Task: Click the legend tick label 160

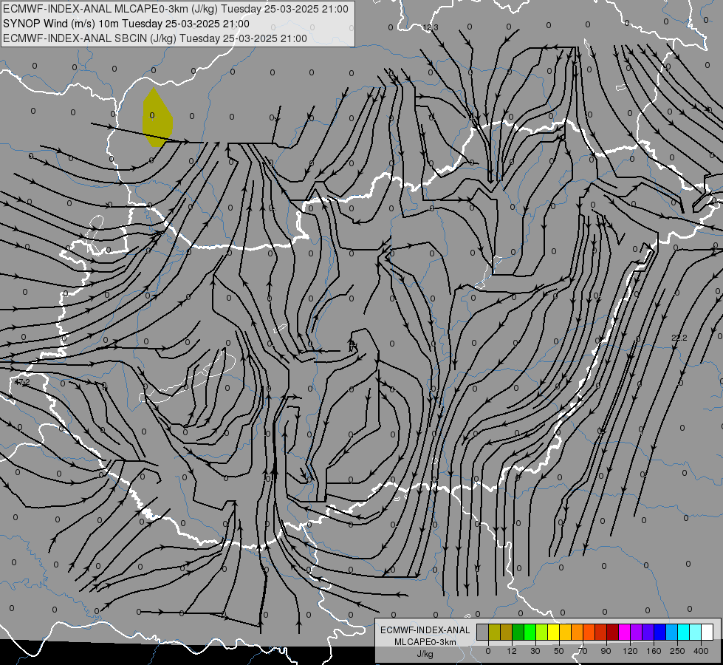Action: [x=654, y=651]
